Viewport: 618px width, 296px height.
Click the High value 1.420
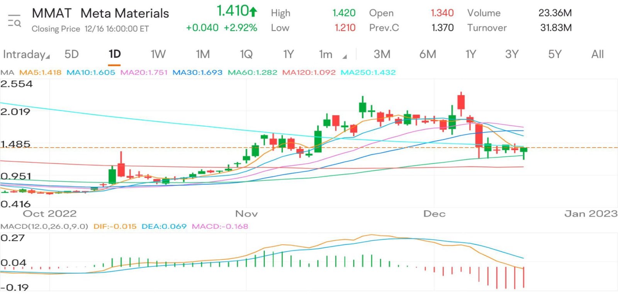[344, 13]
